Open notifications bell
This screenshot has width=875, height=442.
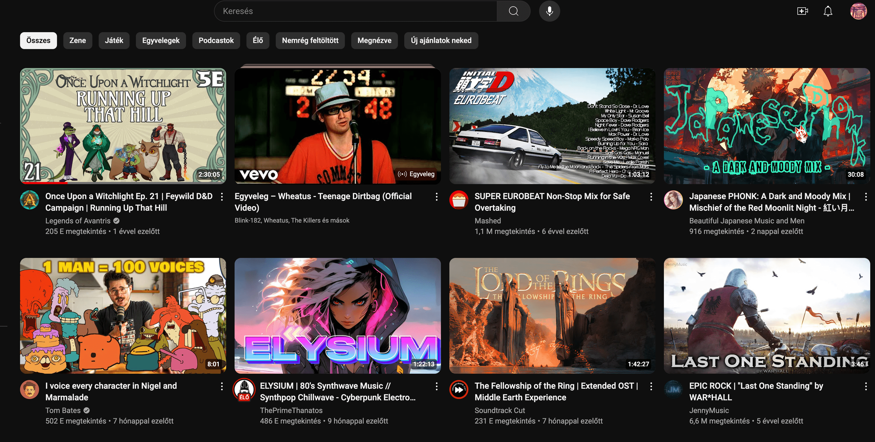point(828,11)
